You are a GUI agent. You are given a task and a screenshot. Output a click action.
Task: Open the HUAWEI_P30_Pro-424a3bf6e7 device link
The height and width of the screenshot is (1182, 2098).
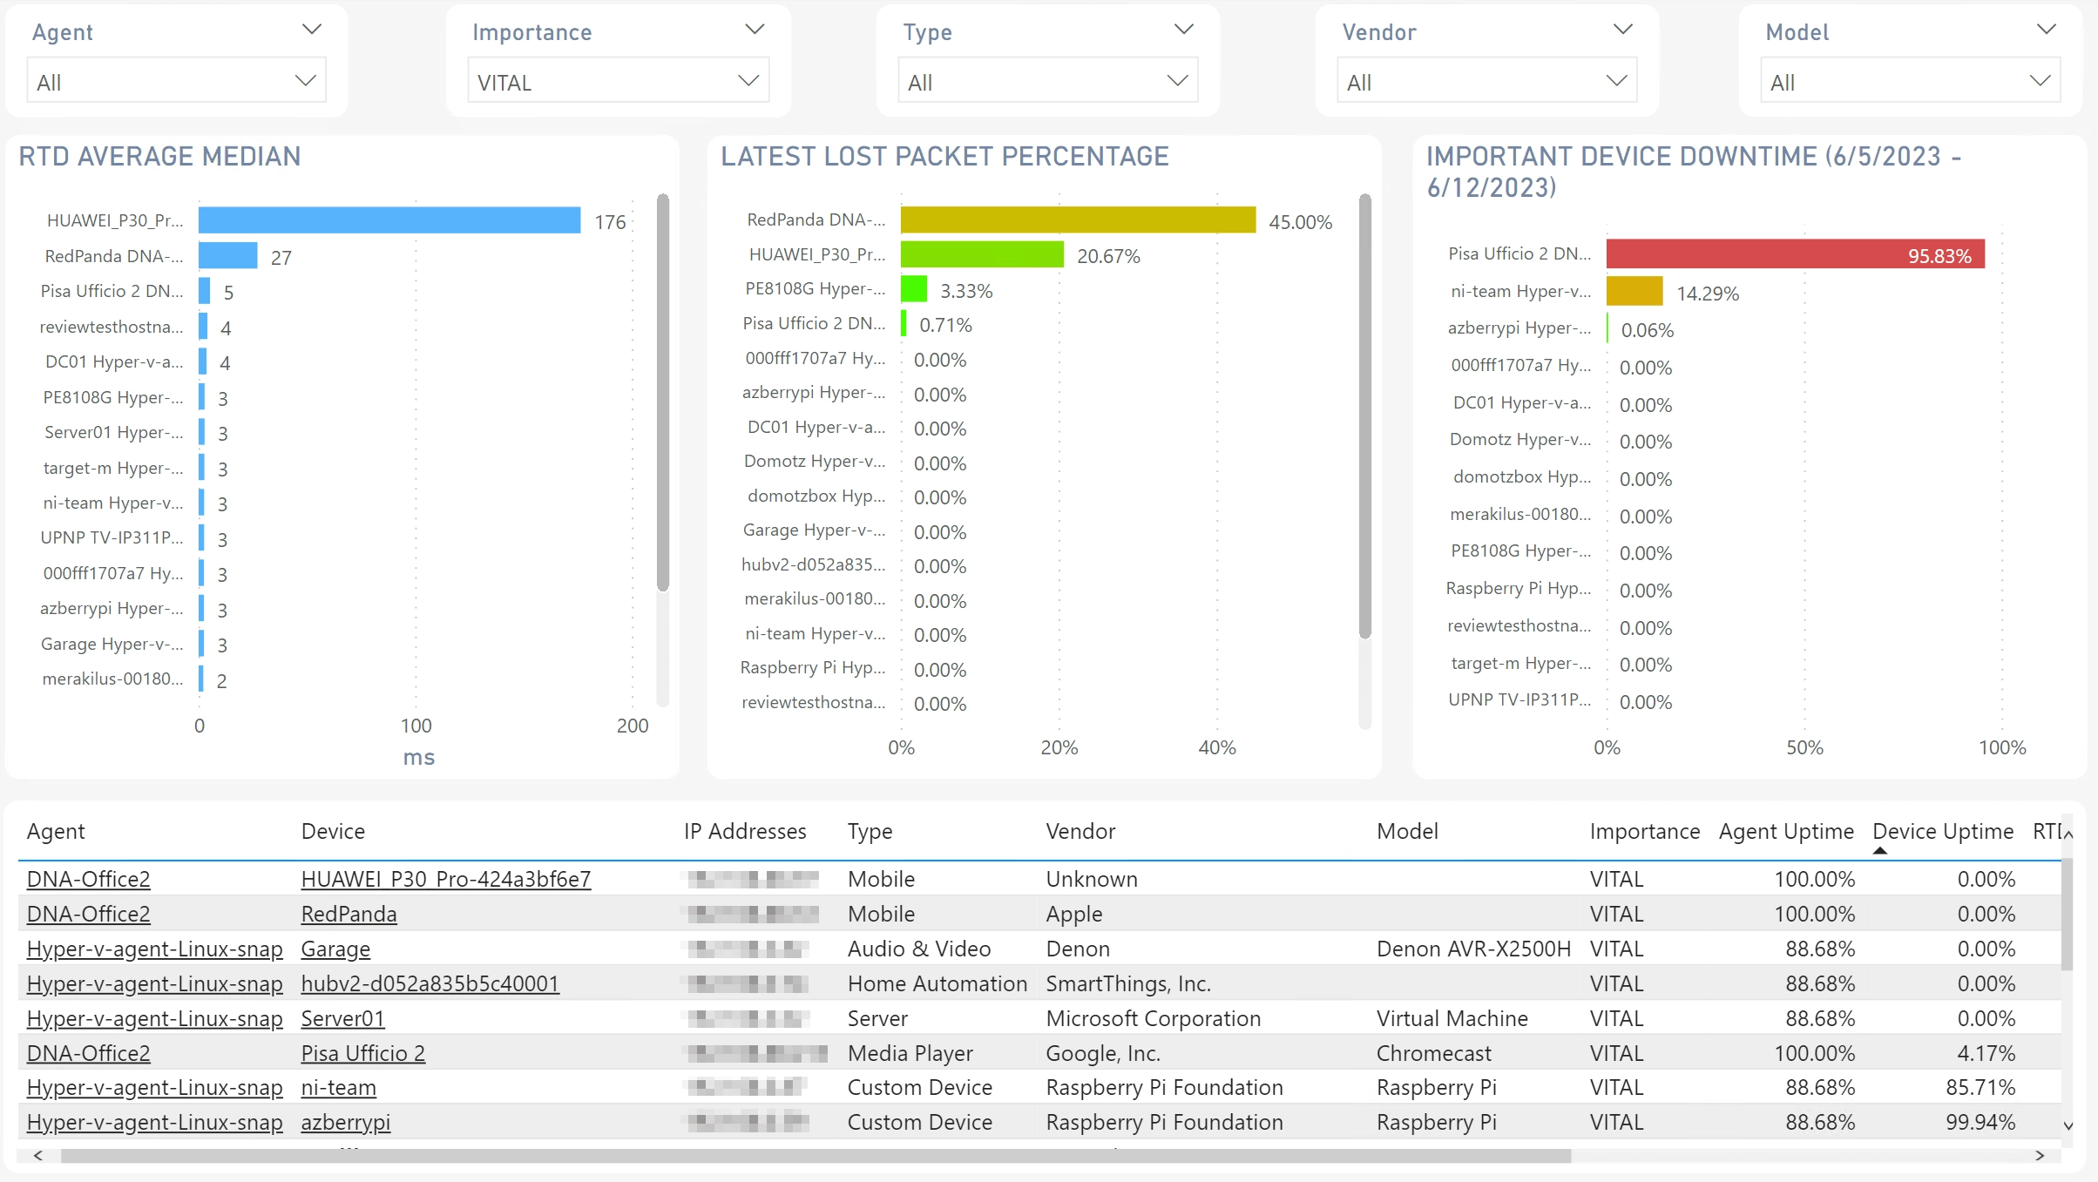(x=446, y=879)
